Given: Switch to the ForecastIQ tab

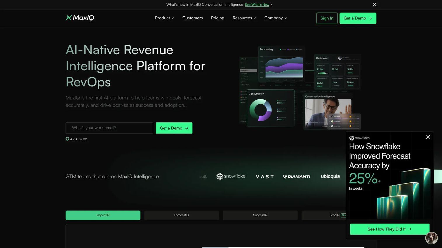Looking at the screenshot, I should 182,215.
